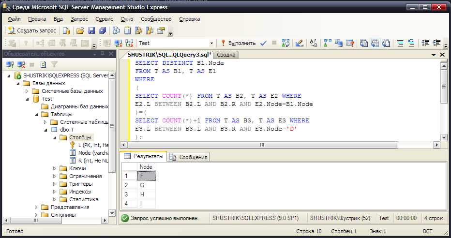
Task: Switch to the Сообщения tab
Action: [x=189, y=157]
